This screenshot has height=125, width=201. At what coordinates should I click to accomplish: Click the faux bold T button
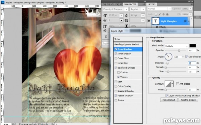click(106, 37)
